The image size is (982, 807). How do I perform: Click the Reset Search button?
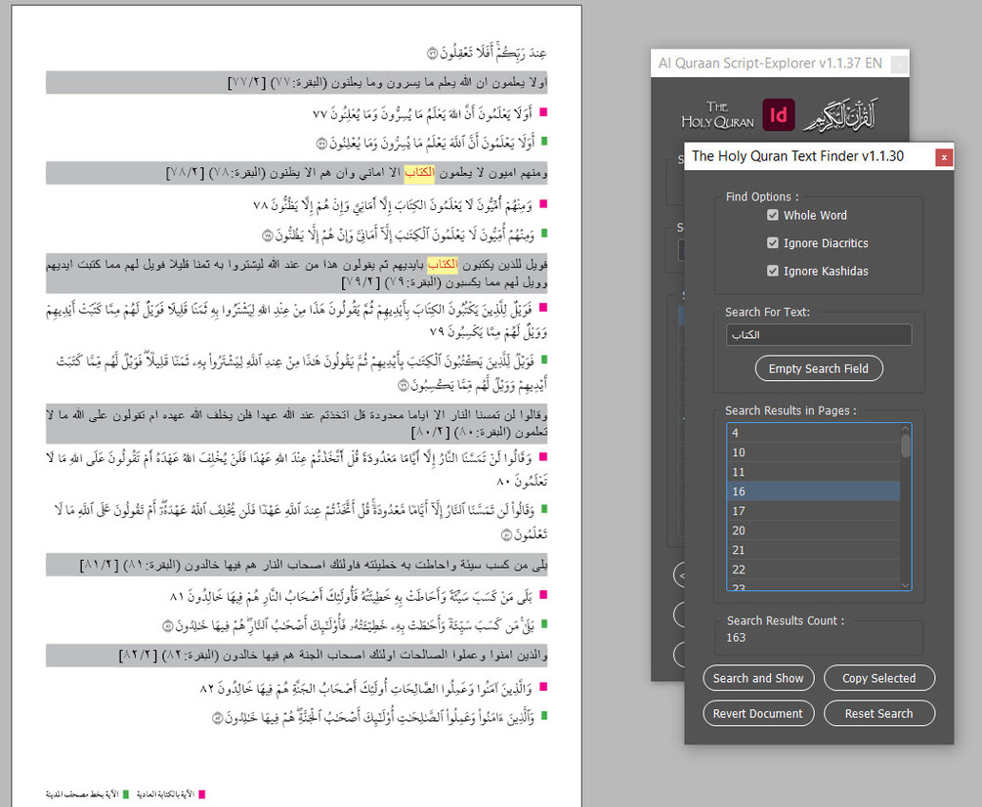click(879, 713)
